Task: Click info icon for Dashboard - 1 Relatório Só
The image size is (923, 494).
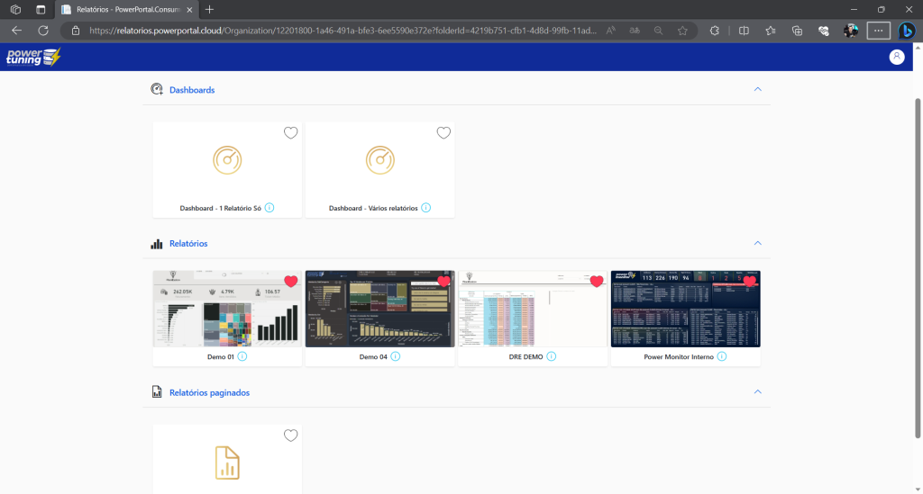Action: coord(270,208)
